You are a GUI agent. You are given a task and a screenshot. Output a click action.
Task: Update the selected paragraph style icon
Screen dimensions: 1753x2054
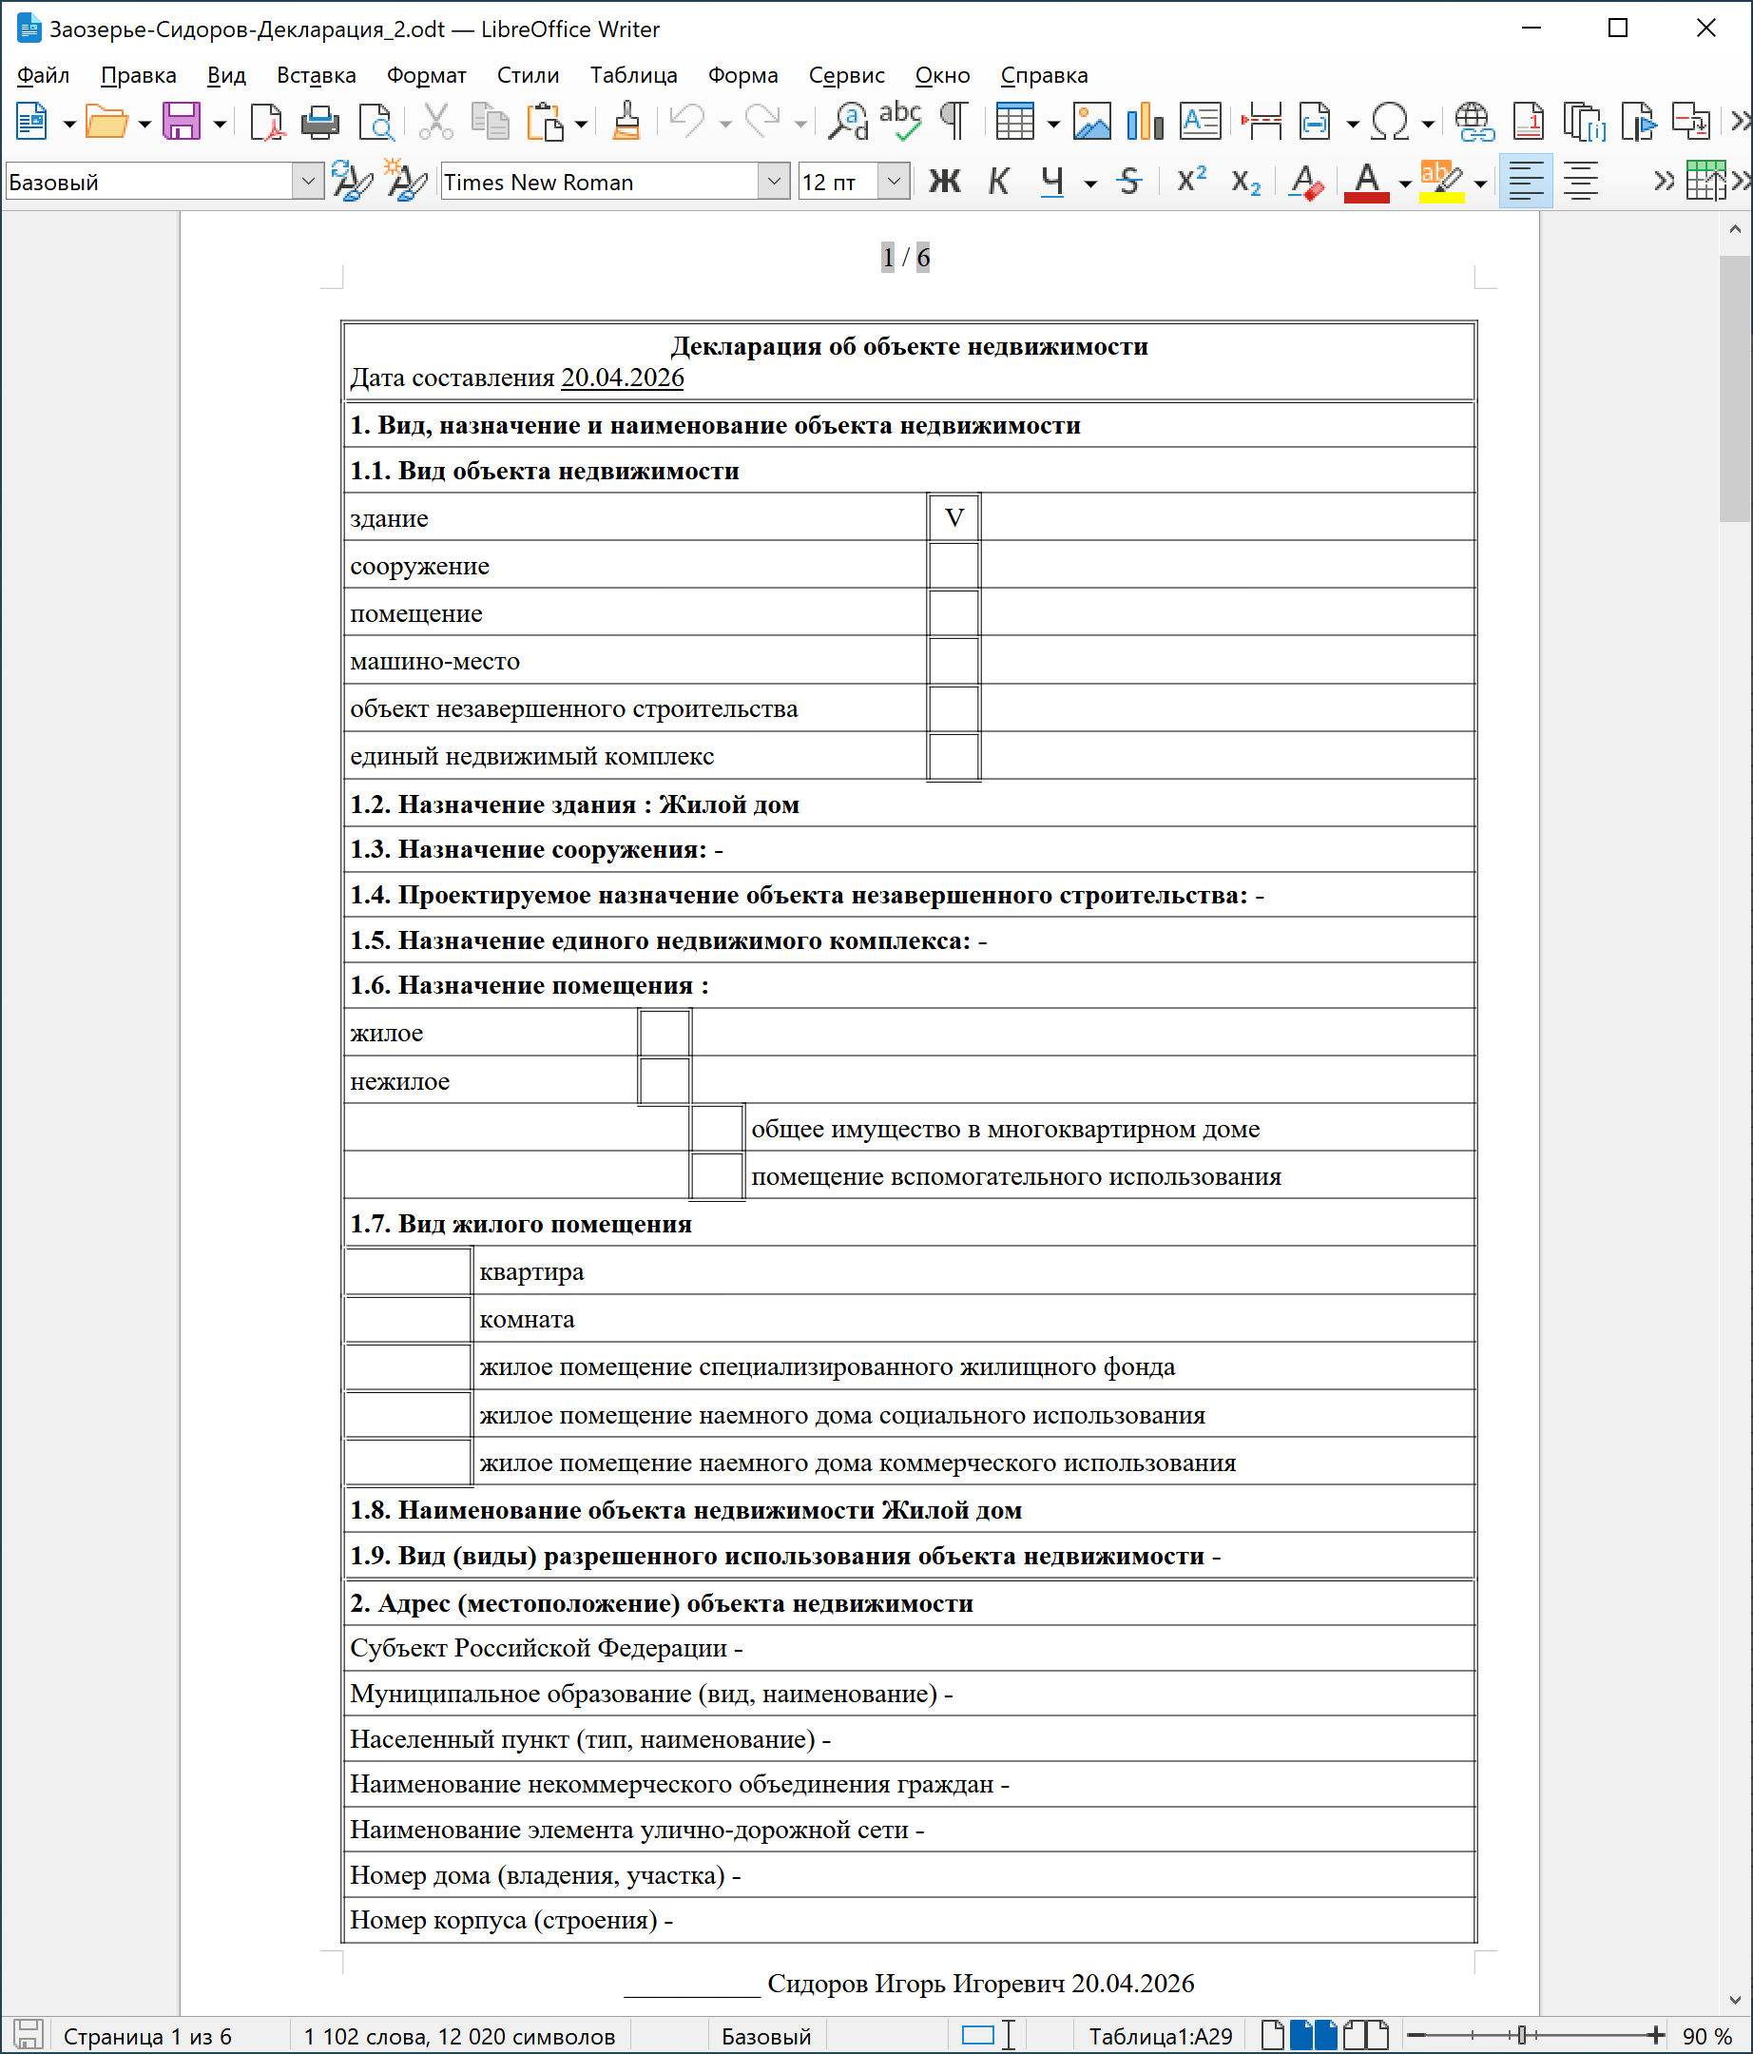pos(352,182)
